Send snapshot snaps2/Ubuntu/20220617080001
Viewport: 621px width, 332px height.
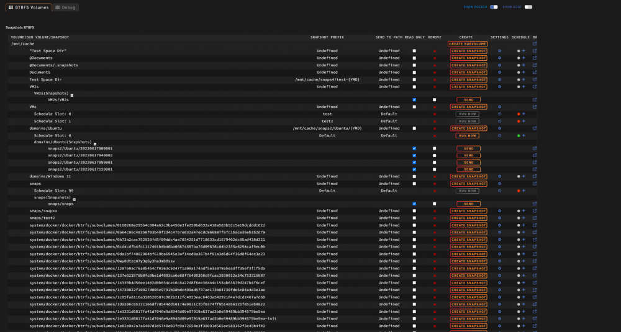pyautogui.click(x=468, y=163)
